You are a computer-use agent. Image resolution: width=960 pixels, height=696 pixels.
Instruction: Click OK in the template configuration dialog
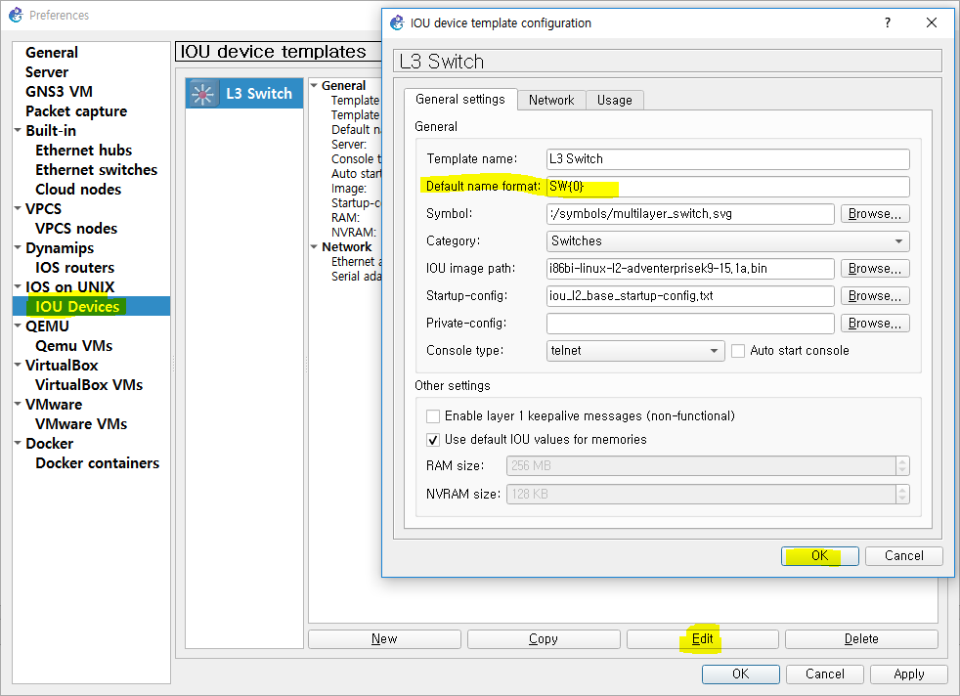(x=820, y=556)
